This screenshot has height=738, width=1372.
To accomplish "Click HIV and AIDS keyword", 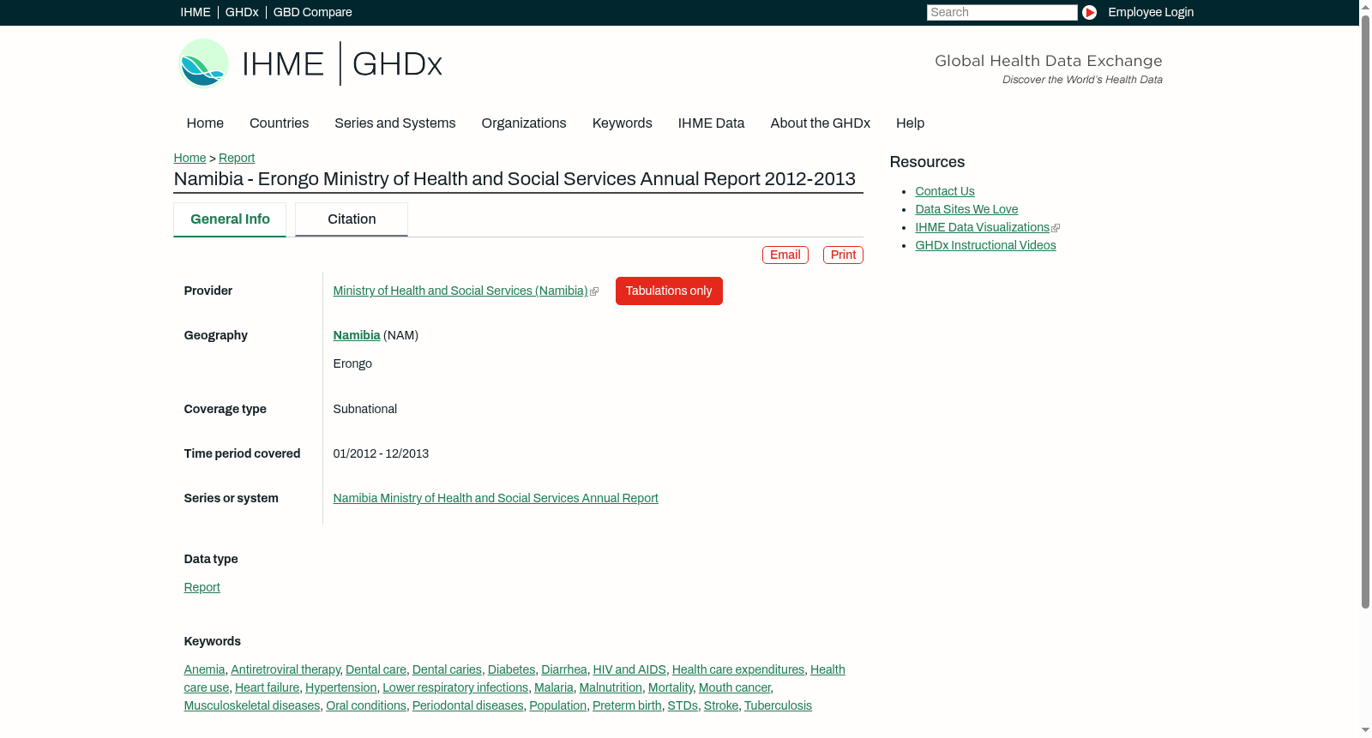I will 629,670.
